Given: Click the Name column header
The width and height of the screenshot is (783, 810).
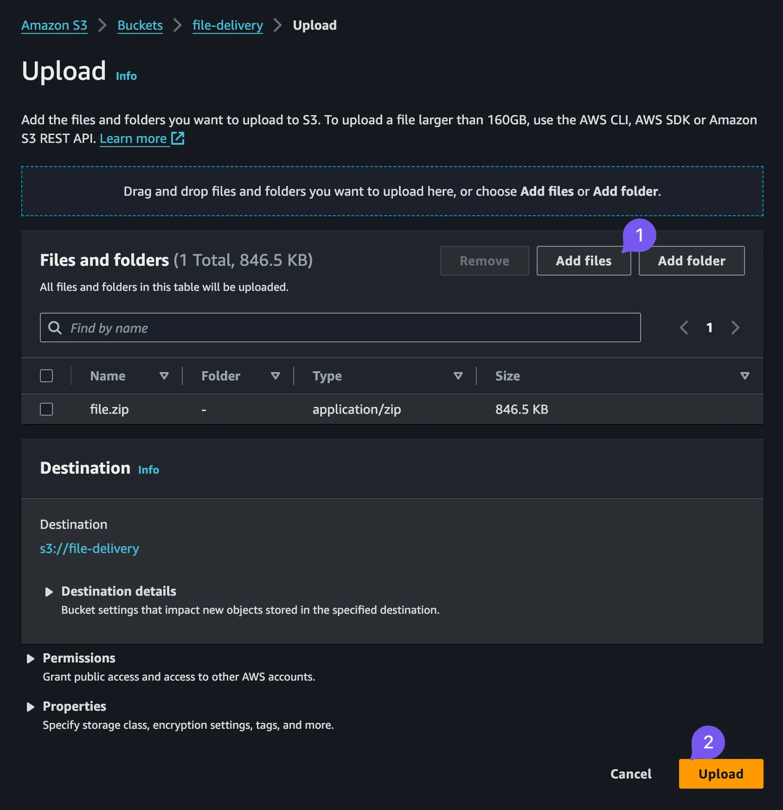Looking at the screenshot, I should click(108, 376).
